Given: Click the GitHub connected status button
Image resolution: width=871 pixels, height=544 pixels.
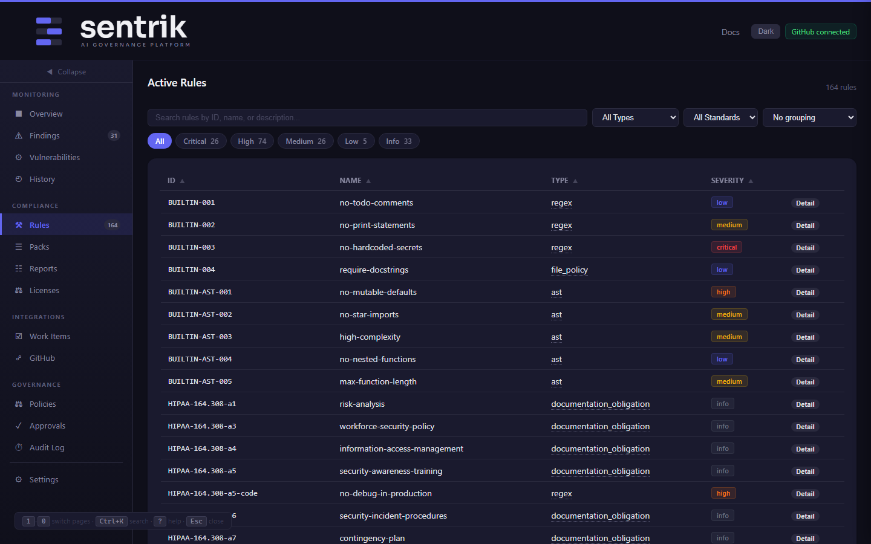Looking at the screenshot, I should coord(820,31).
